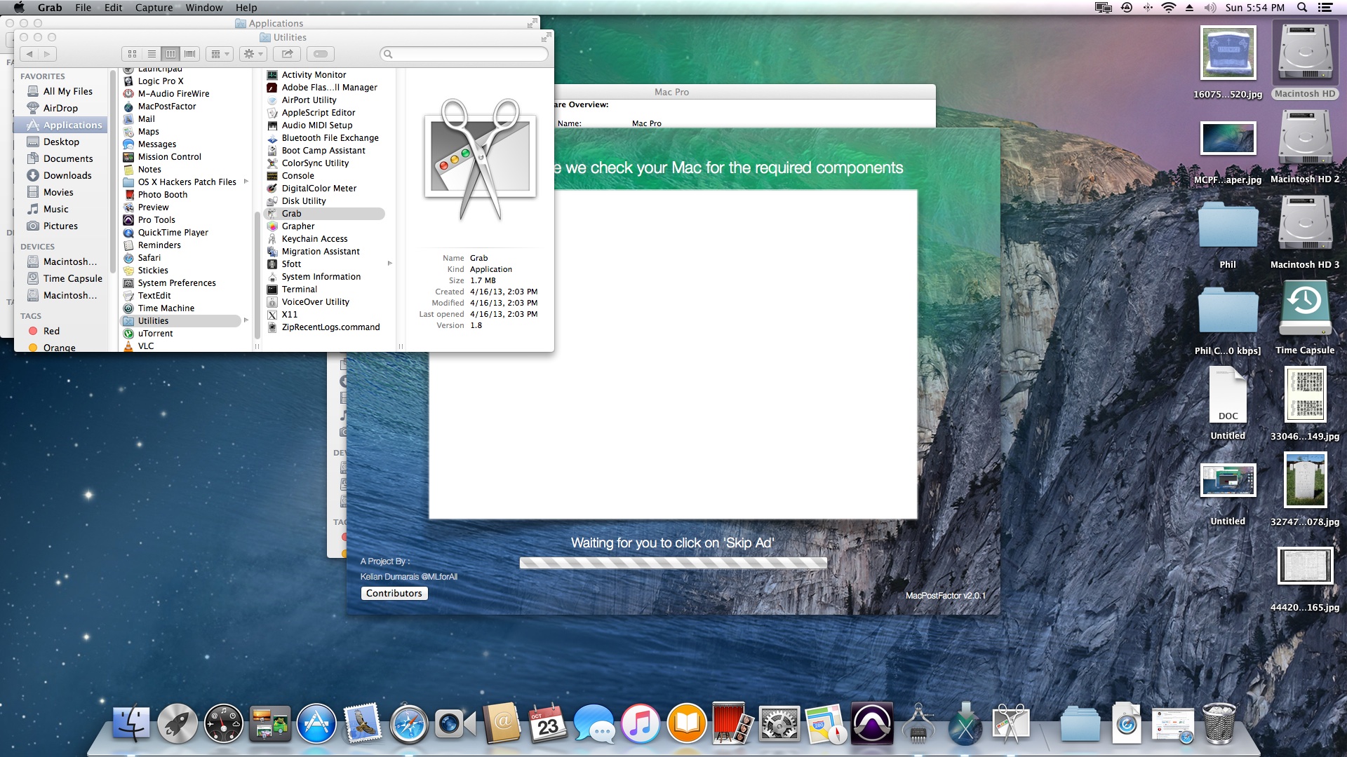Viewport: 1347px width, 757px height.
Task: Open the Window menu in menu bar
Action: (204, 8)
